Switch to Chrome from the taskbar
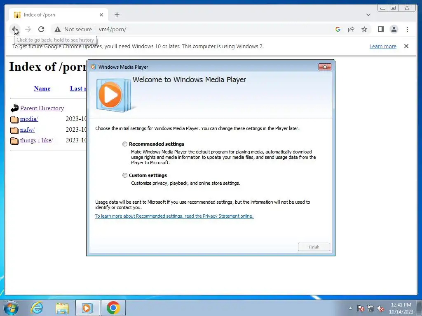This screenshot has height=316, width=422. pyautogui.click(x=113, y=308)
